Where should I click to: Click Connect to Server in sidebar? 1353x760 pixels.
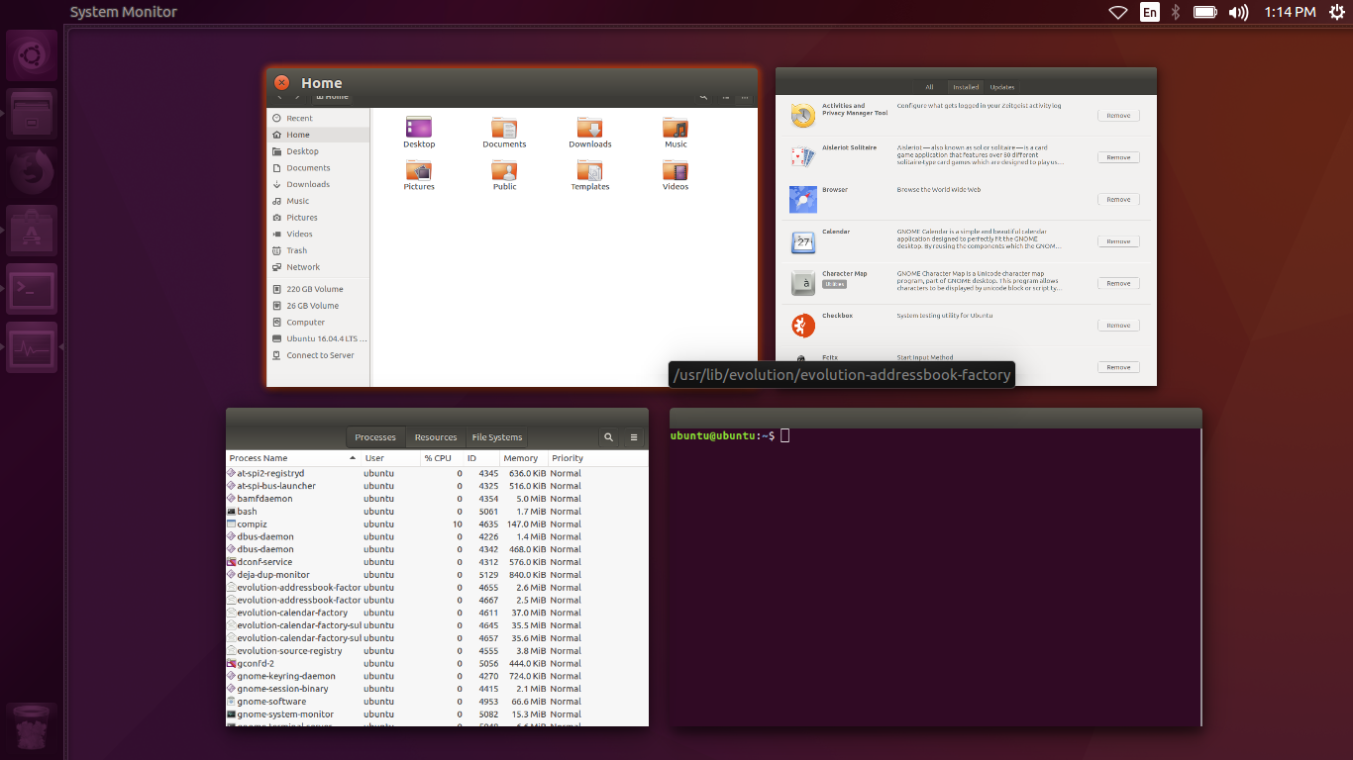click(x=318, y=355)
